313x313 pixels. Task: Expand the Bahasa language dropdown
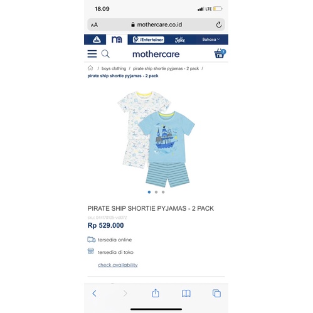[x=211, y=40]
